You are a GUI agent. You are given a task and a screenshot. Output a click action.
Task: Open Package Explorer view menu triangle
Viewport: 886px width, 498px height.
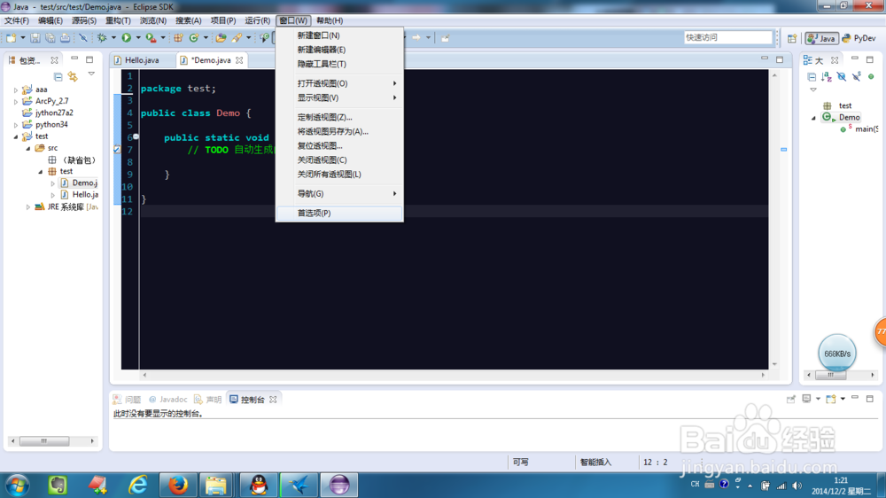point(91,74)
